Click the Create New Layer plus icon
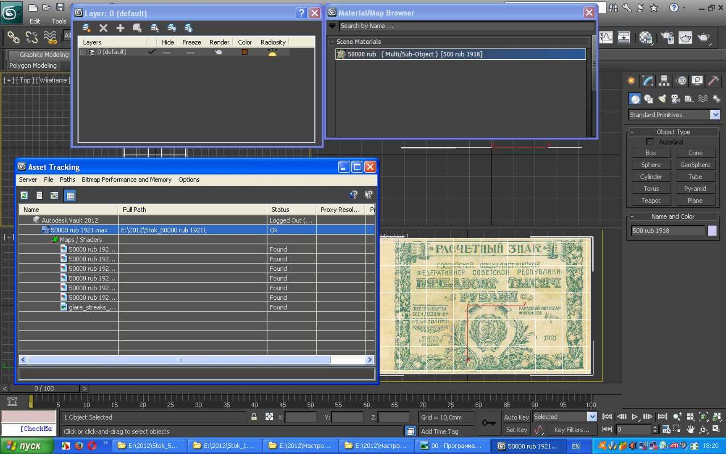 (x=120, y=28)
